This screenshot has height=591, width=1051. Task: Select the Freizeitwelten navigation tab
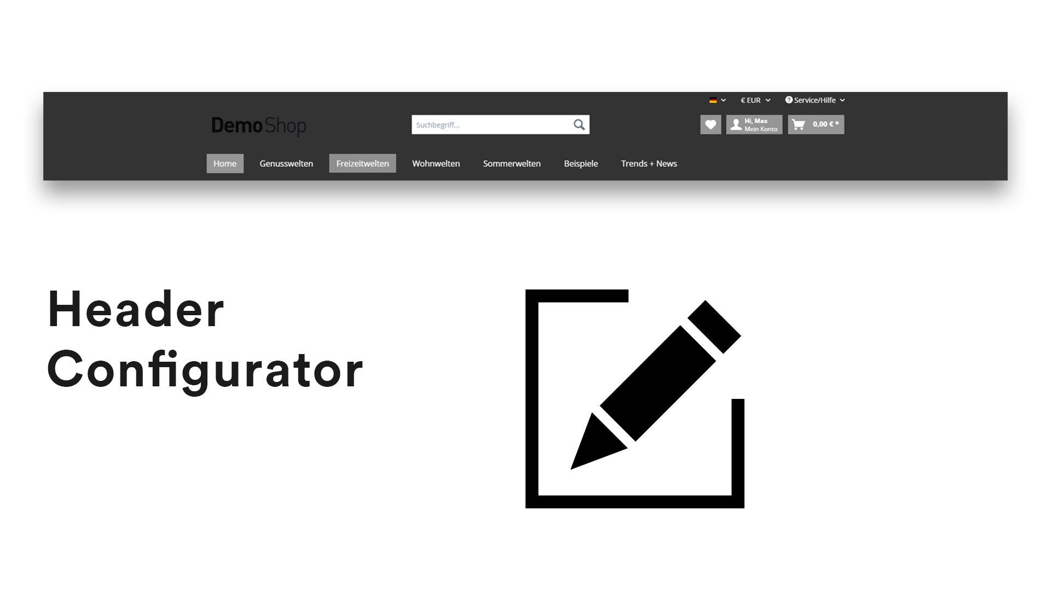click(362, 163)
